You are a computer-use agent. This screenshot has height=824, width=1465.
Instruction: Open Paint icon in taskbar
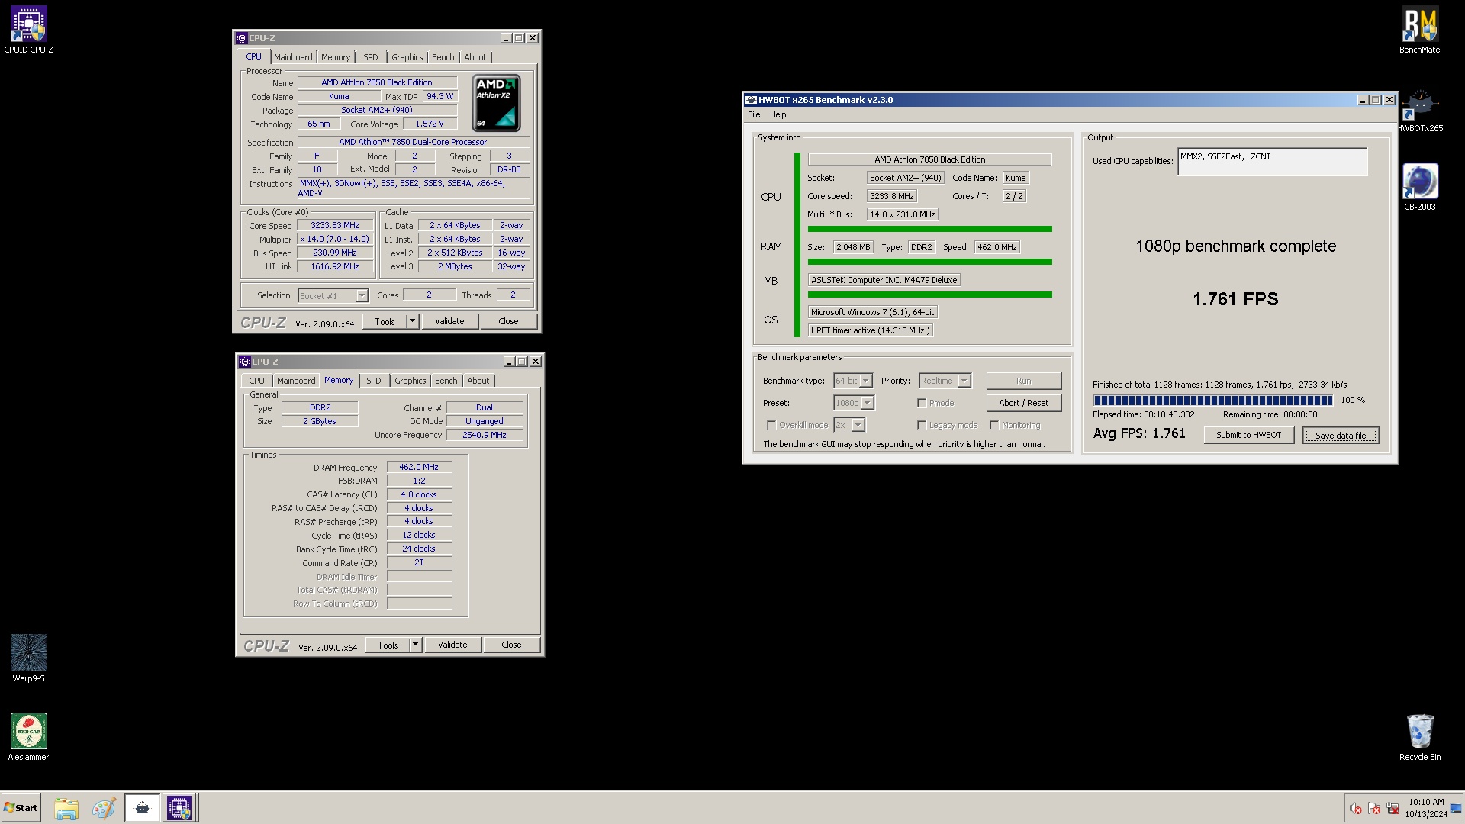(x=104, y=808)
